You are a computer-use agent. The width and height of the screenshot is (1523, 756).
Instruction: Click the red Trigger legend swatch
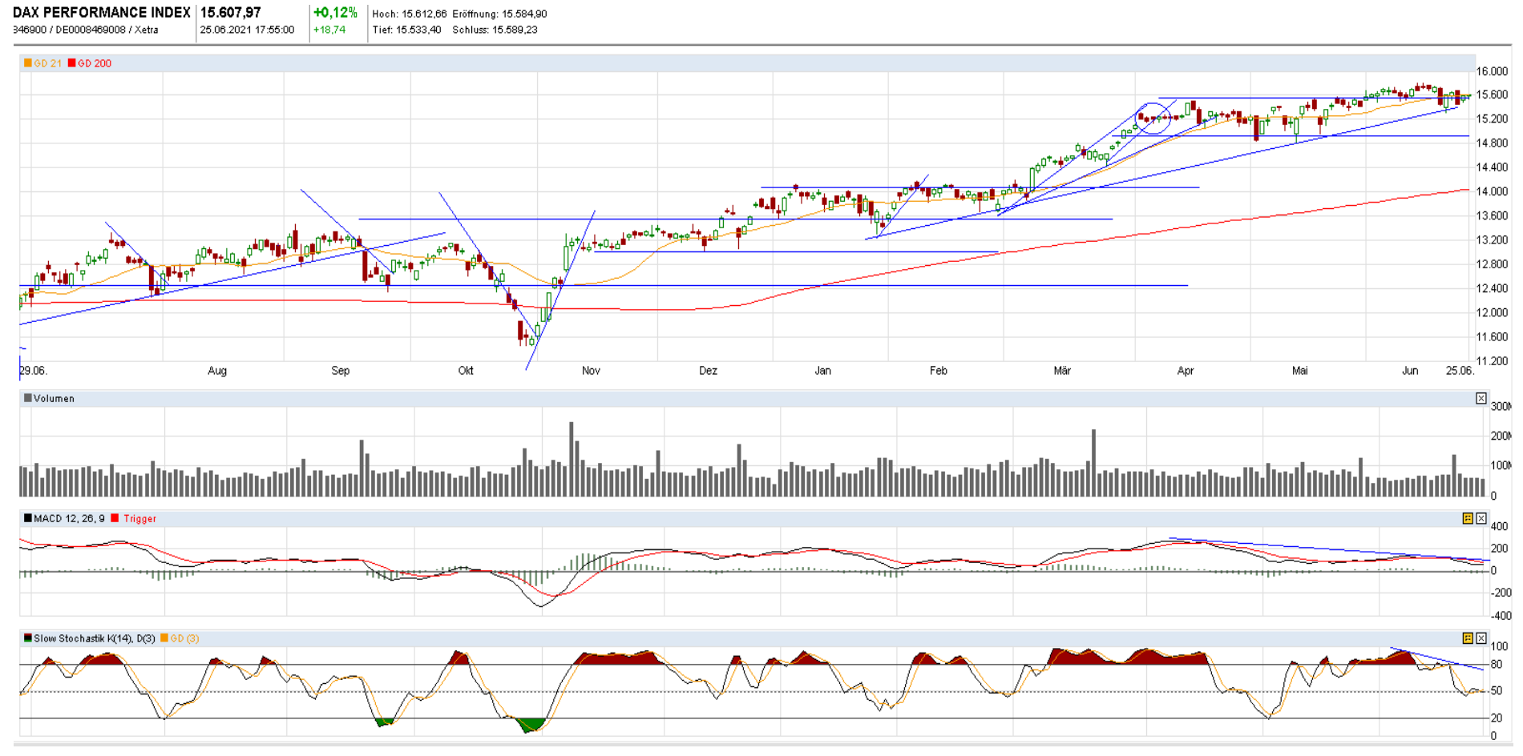point(115,518)
